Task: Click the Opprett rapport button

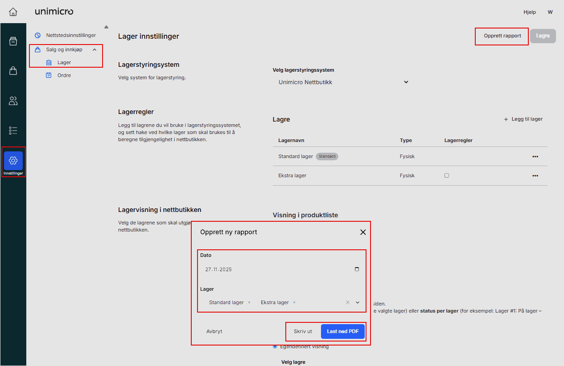Action: 502,36
